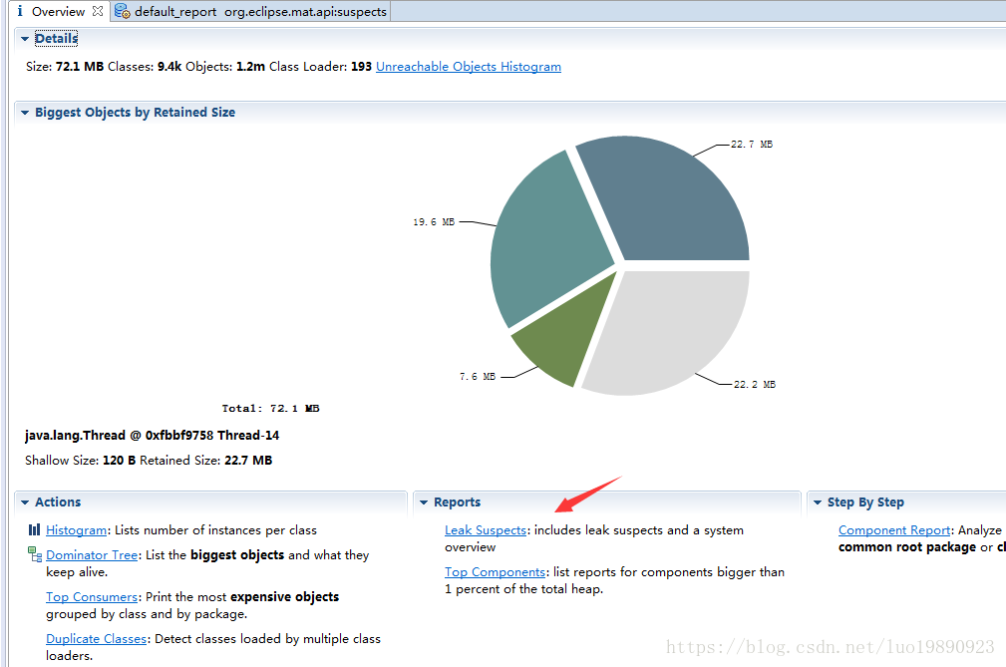This screenshot has width=1006, height=667.
Task: Click the 22.2 MB chart label
Action: [755, 384]
